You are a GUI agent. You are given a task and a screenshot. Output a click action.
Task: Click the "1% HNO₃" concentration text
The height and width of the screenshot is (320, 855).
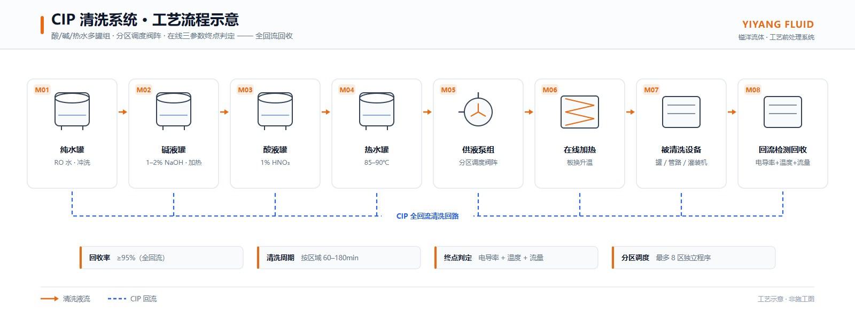coord(275,163)
